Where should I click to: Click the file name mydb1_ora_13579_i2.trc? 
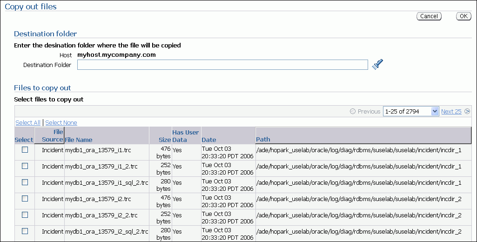(x=98, y=199)
